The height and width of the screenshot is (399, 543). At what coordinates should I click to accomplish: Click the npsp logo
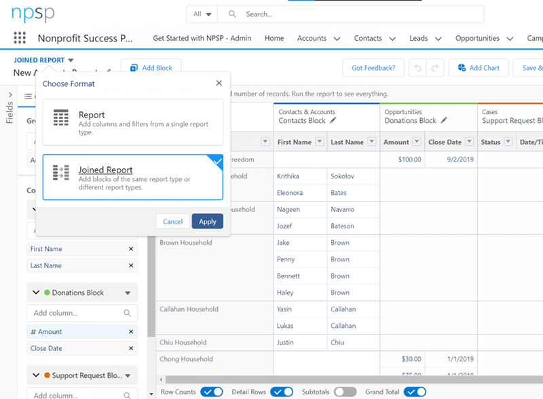coord(31,14)
